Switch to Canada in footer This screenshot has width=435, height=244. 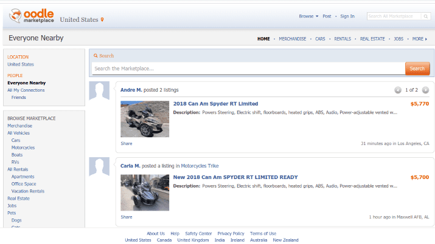[x=164, y=240]
